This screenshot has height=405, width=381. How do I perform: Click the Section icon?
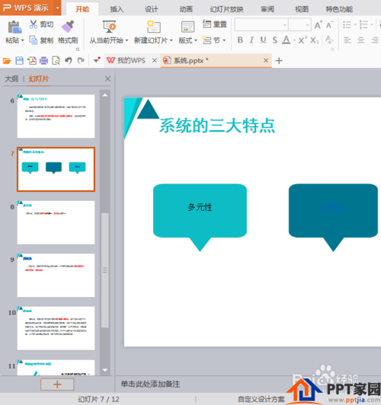(x=207, y=40)
